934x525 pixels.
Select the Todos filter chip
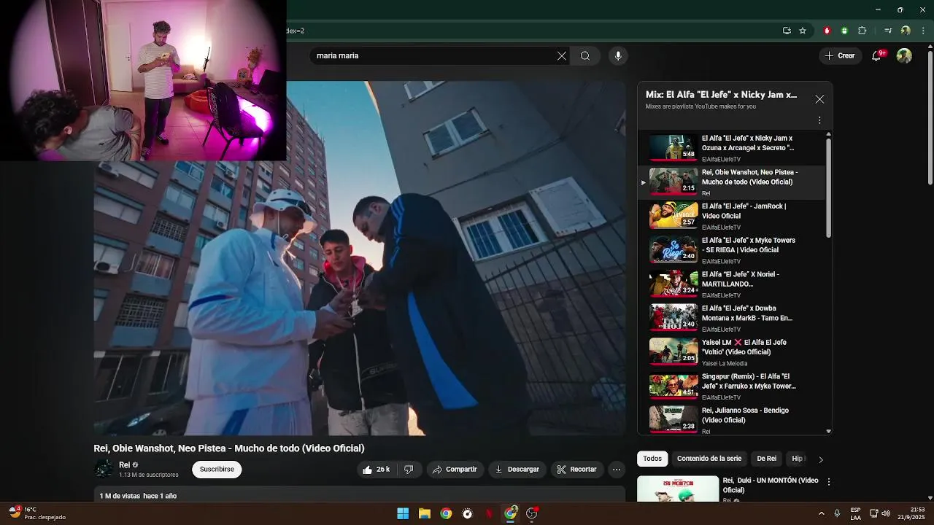(652, 459)
